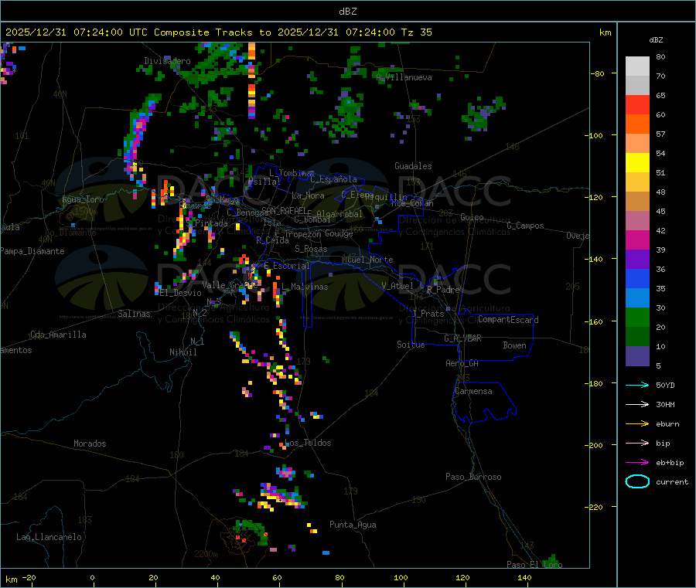Click the 'Salinas' map label
Viewport: 696px width, 588px height.
click(134, 314)
